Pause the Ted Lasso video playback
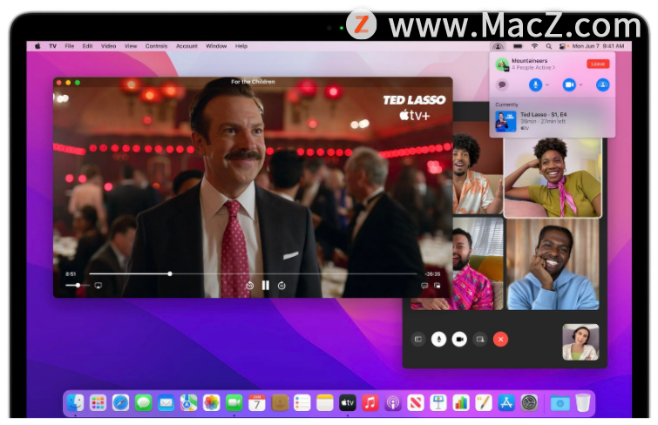 tap(266, 286)
